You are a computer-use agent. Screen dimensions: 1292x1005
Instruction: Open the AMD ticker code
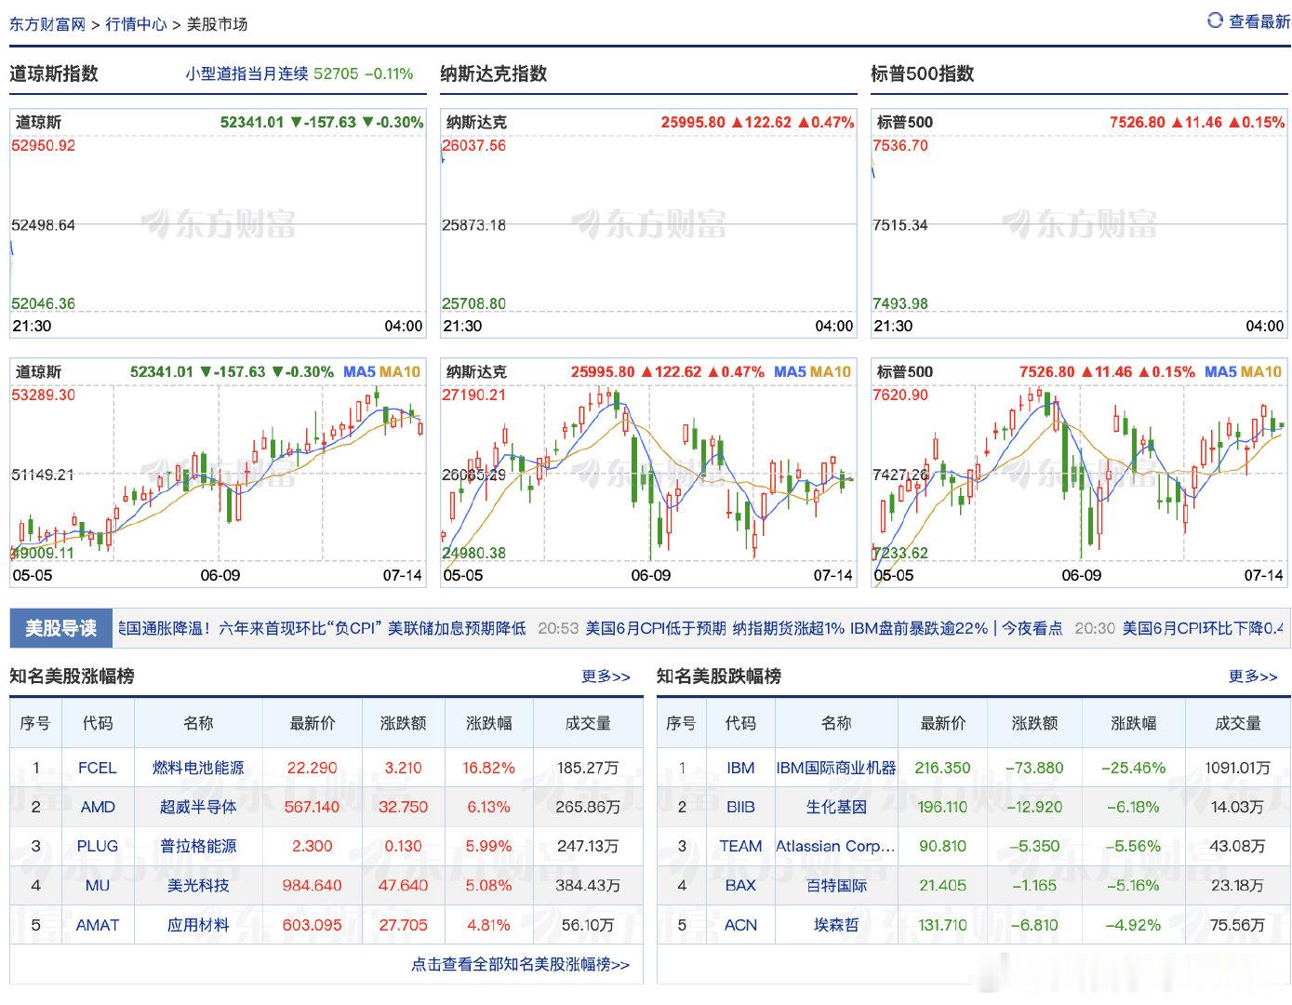pos(98,807)
